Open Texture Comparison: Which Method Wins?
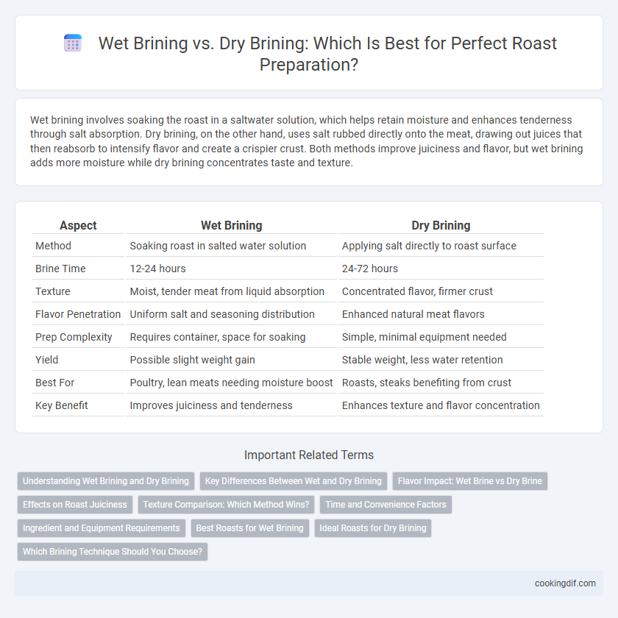Viewport: 618px width, 618px height. pos(227,505)
